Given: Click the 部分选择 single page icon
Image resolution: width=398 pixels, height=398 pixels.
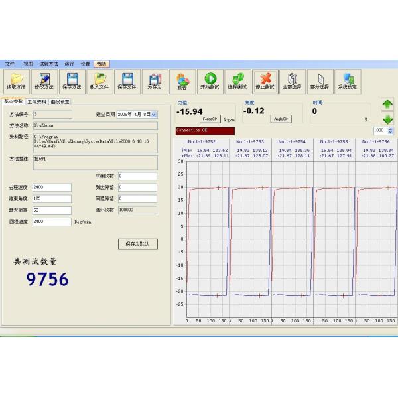Looking at the screenshot, I should click(x=320, y=82).
